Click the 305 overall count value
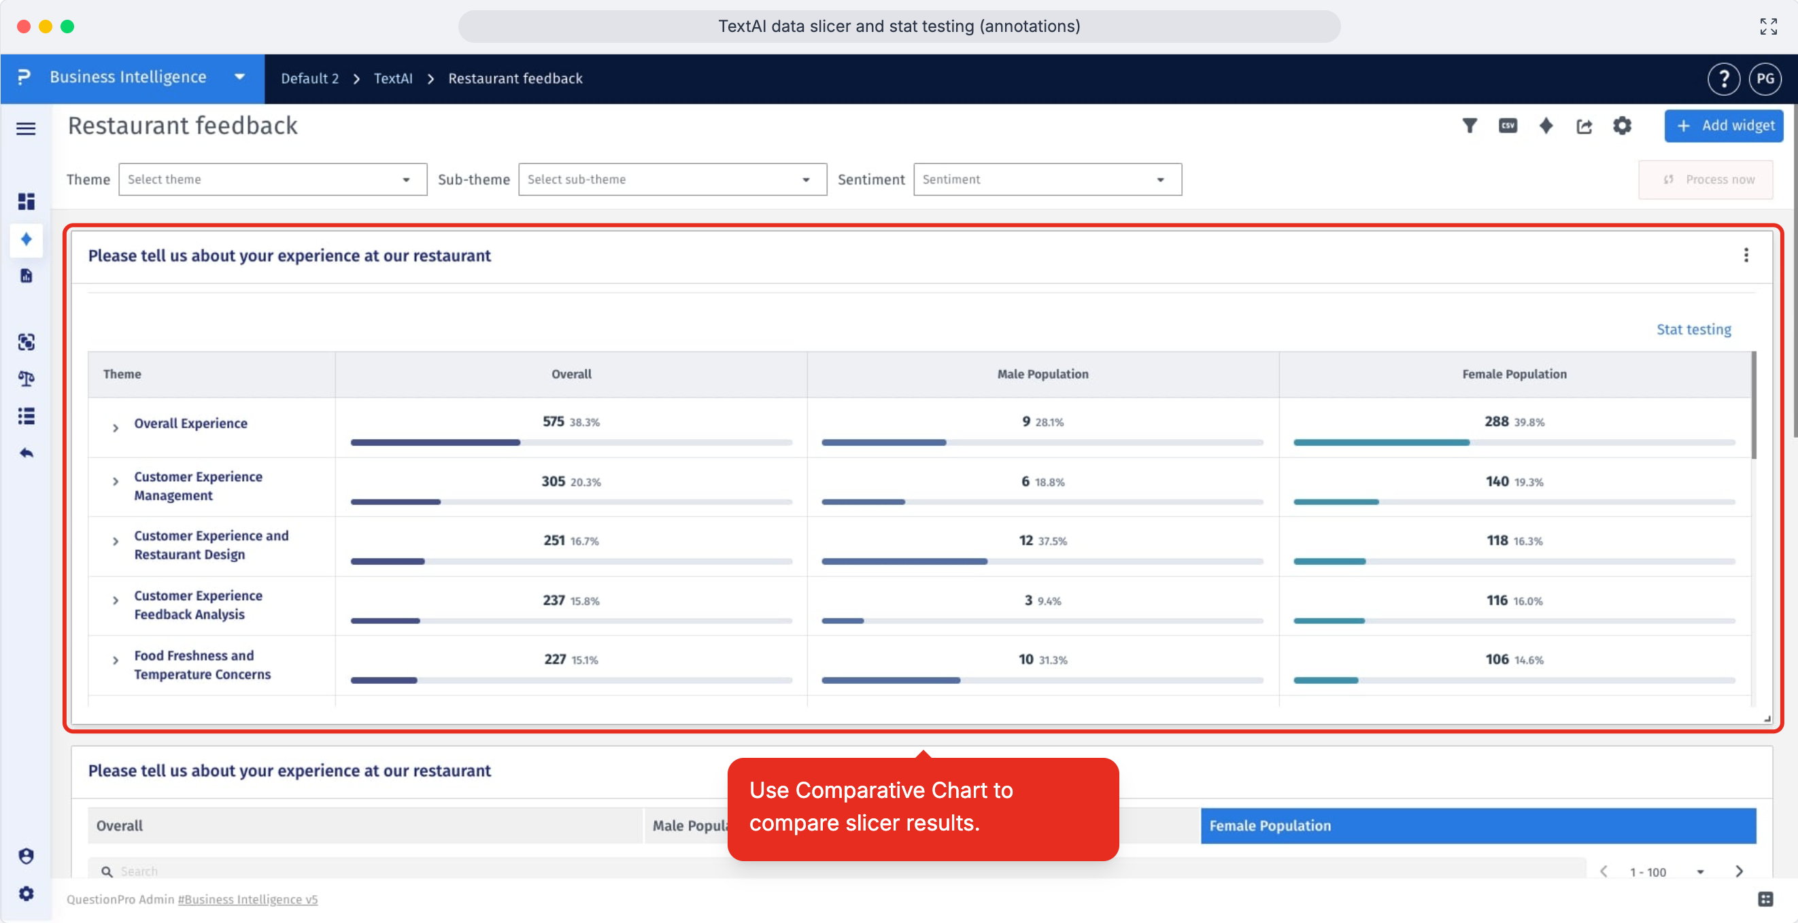Viewport: 1798px width, 923px height. coord(553,481)
